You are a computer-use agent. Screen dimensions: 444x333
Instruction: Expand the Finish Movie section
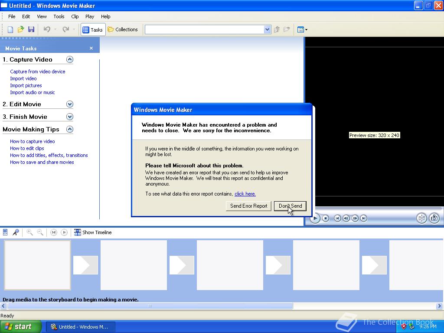click(x=70, y=116)
